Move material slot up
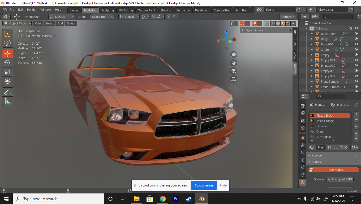This screenshot has height=204, width=361. pos(356,133)
